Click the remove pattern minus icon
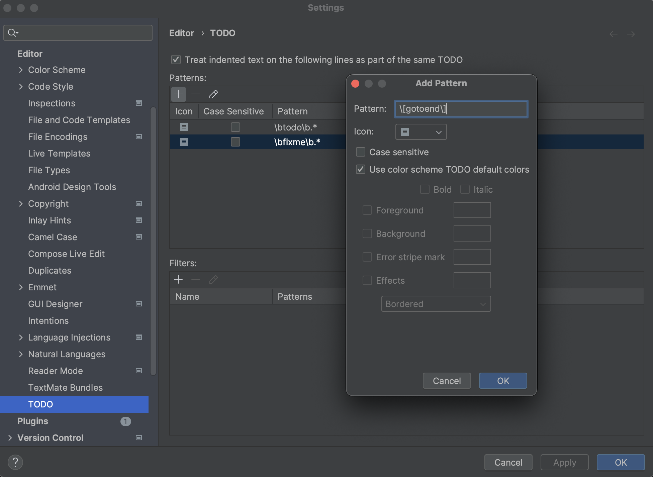 click(196, 94)
